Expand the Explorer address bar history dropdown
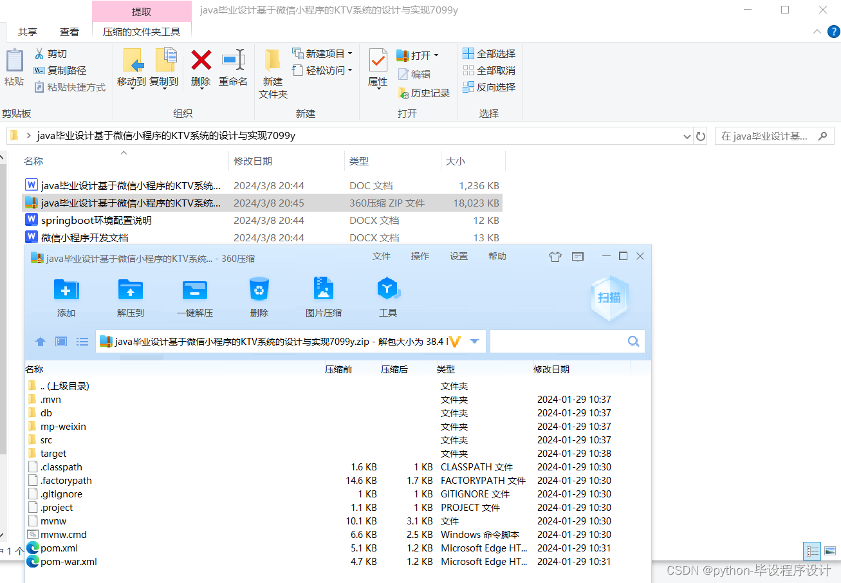The width and height of the screenshot is (841, 583). coord(687,136)
